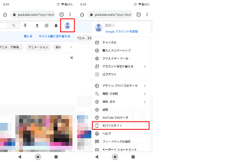Click profile avatar in account menu
Screen dimensions: 230x162
coord(99,28)
